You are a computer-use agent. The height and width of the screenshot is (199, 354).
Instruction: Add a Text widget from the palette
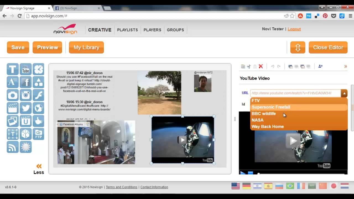click(x=13, y=69)
